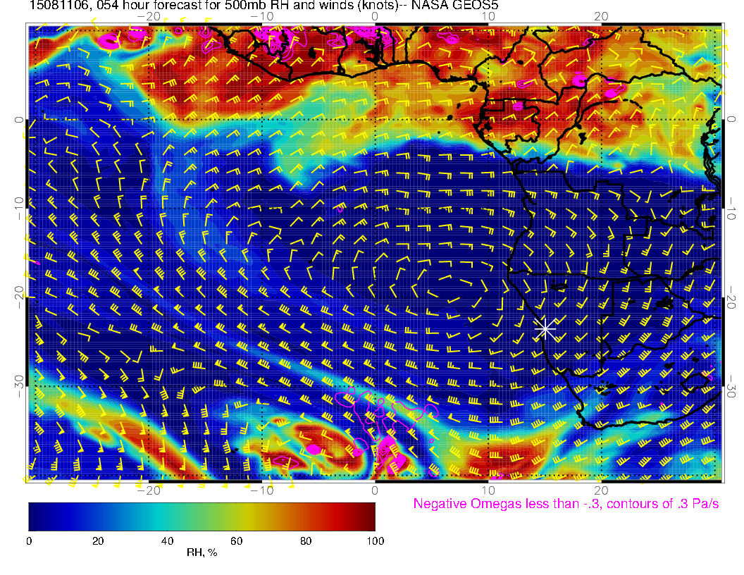This screenshot has height=575, width=744.
Task: Click the '0' longitude label on the bottom axis
Action: (374, 490)
